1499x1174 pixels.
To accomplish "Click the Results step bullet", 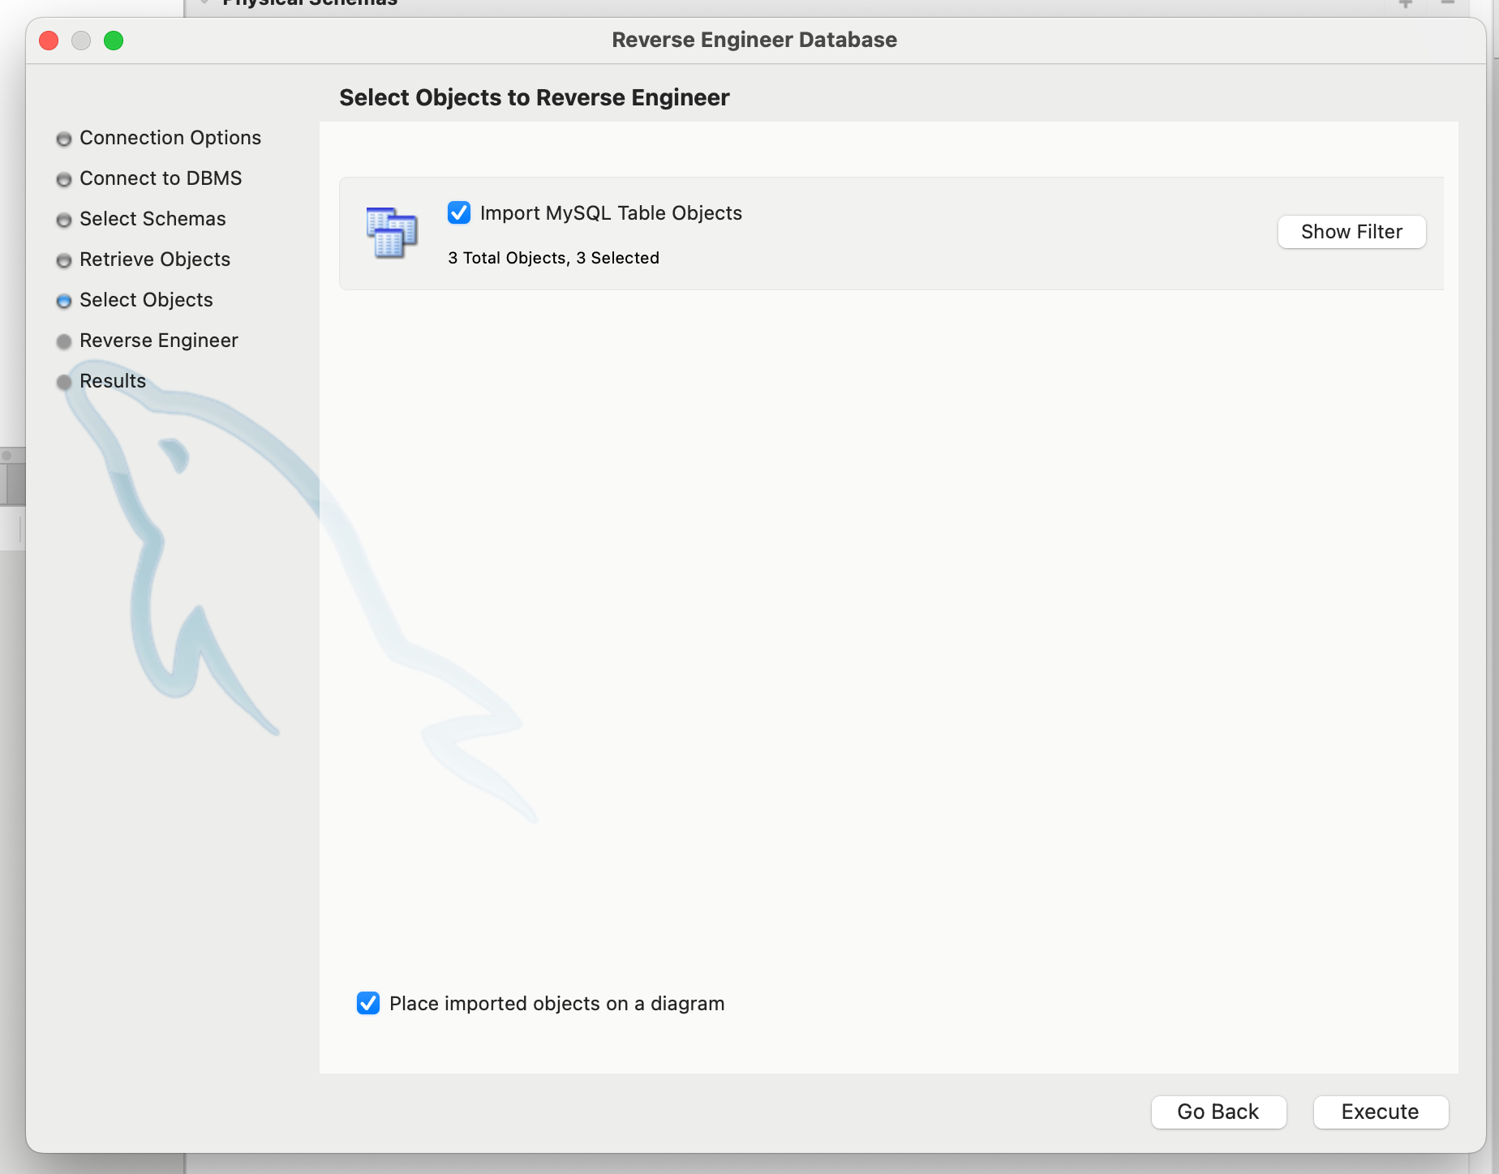I will point(64,383).
